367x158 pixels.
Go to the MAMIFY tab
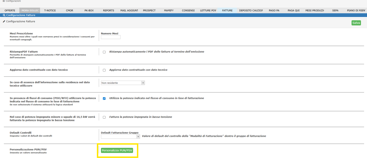click(169, 10)
